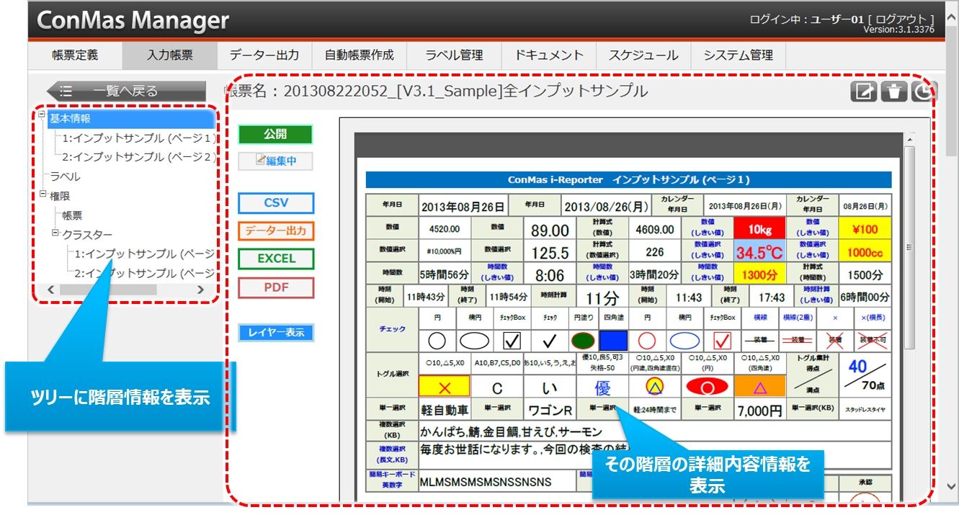959x515 pixels.
Task: Click the orange データー出力 button
Action: pos(276,231)
